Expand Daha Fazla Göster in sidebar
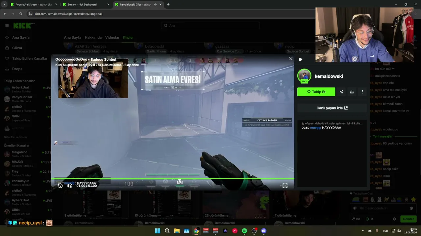 [x=15, y=137]
